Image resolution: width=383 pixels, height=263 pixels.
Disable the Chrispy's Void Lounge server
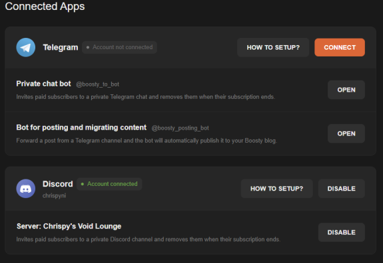pyautogui.click(x=341, y=232)
